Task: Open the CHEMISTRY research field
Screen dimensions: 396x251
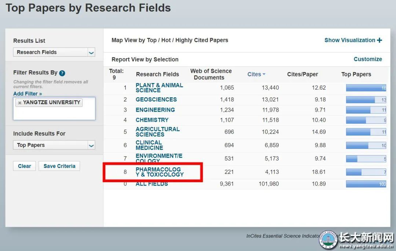Action: (x=152, y=120)
